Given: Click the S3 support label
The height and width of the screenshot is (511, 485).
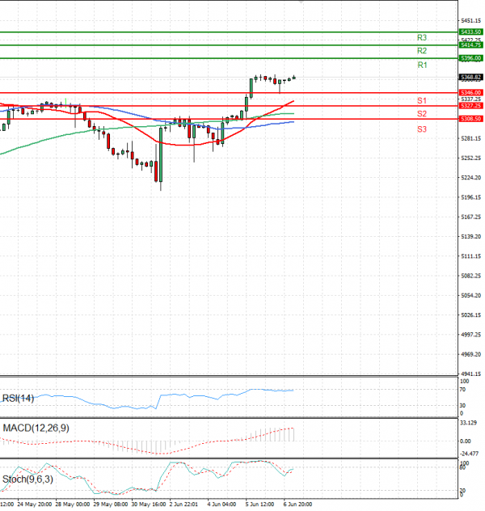Looking at the screenshot, I should (x=422, y=129).
